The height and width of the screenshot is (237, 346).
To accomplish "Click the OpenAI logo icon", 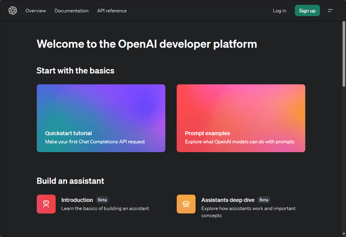I will click(x=13, y=10).
